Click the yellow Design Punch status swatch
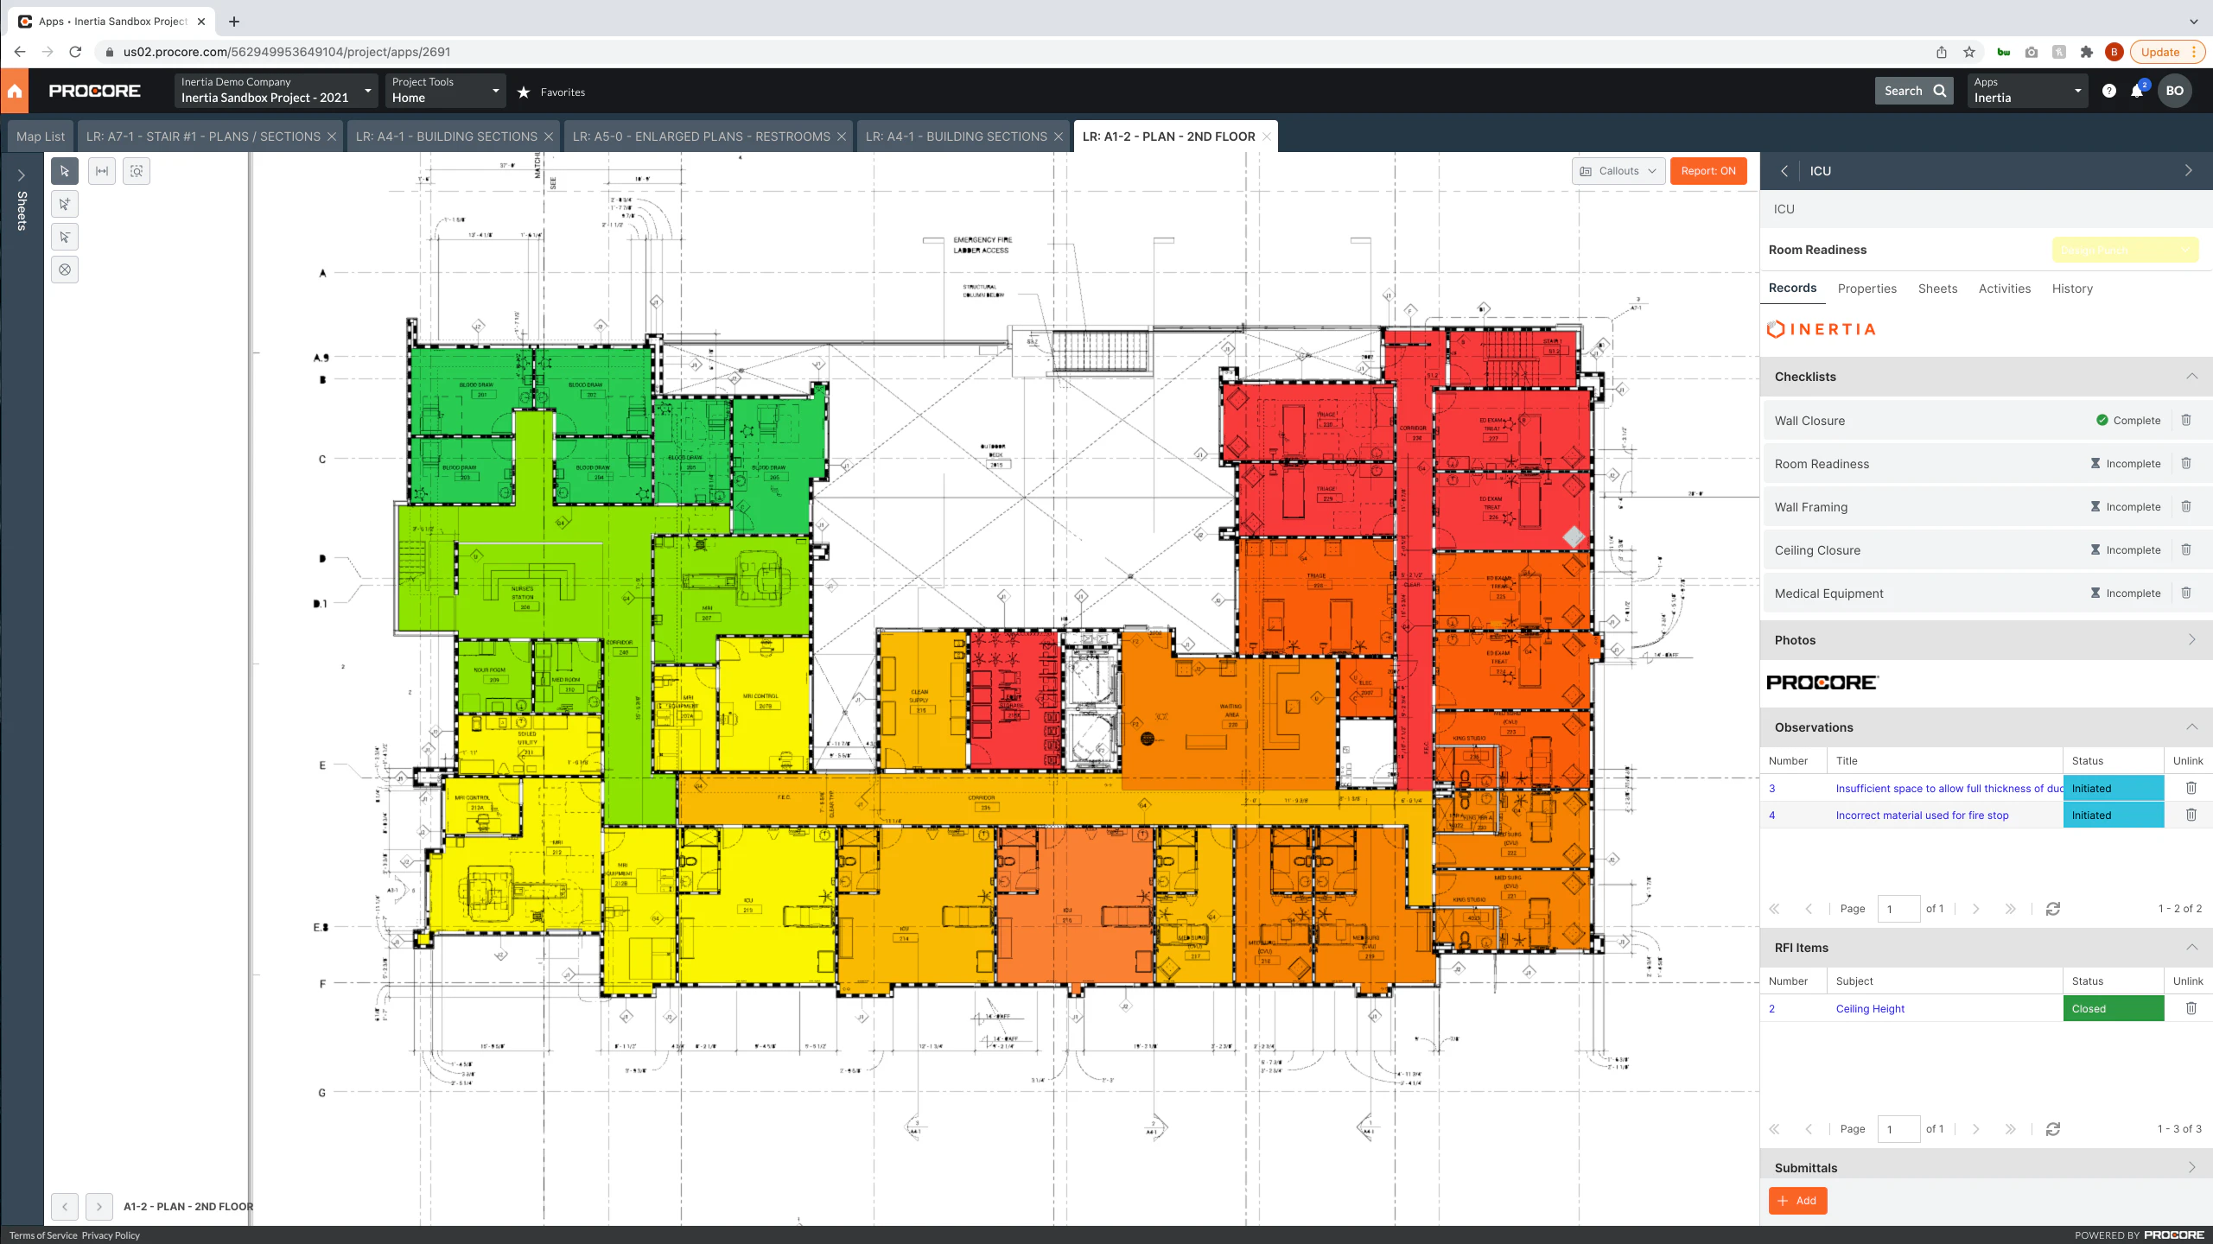The image size is (2213, 1244). (2124, 250)
